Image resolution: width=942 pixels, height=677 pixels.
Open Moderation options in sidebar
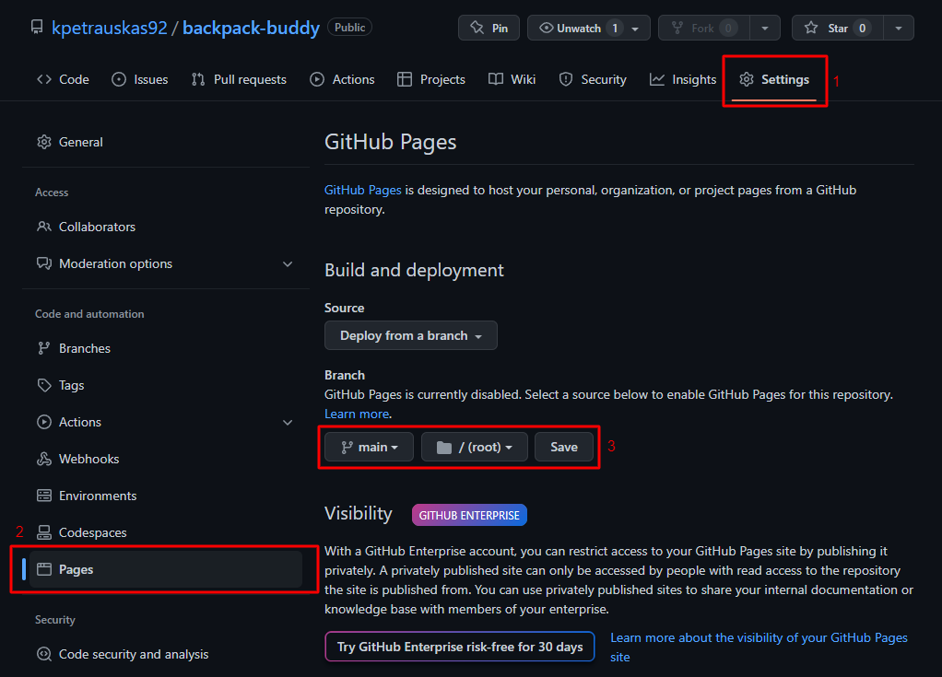pyautogui.click(x=166, y=263)
